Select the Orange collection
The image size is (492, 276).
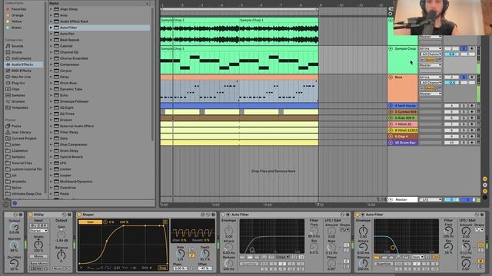(17, 15)
